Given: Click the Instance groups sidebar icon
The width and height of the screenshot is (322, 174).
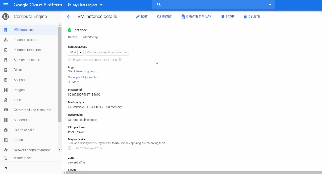Looking at the screenshot, I should click(x=6, y=40).
